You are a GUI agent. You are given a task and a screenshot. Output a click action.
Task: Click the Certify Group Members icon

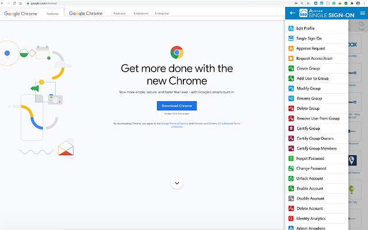point(291,148)
